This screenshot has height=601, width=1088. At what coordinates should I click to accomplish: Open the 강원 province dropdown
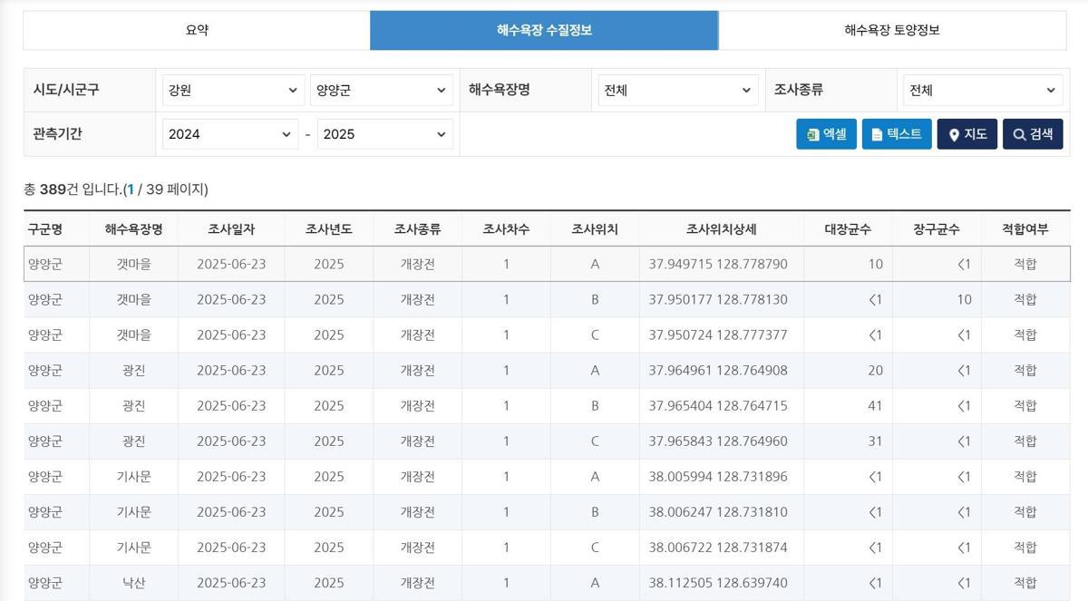(232, 91)
